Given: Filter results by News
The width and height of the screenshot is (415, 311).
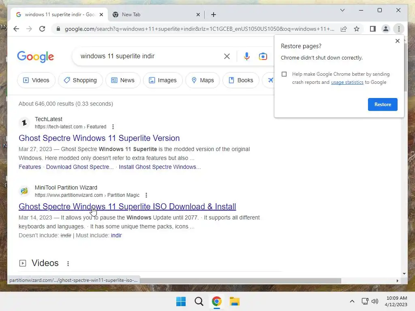Looking at the screenshot, I should pyautogui.click(x=123, y=80).
